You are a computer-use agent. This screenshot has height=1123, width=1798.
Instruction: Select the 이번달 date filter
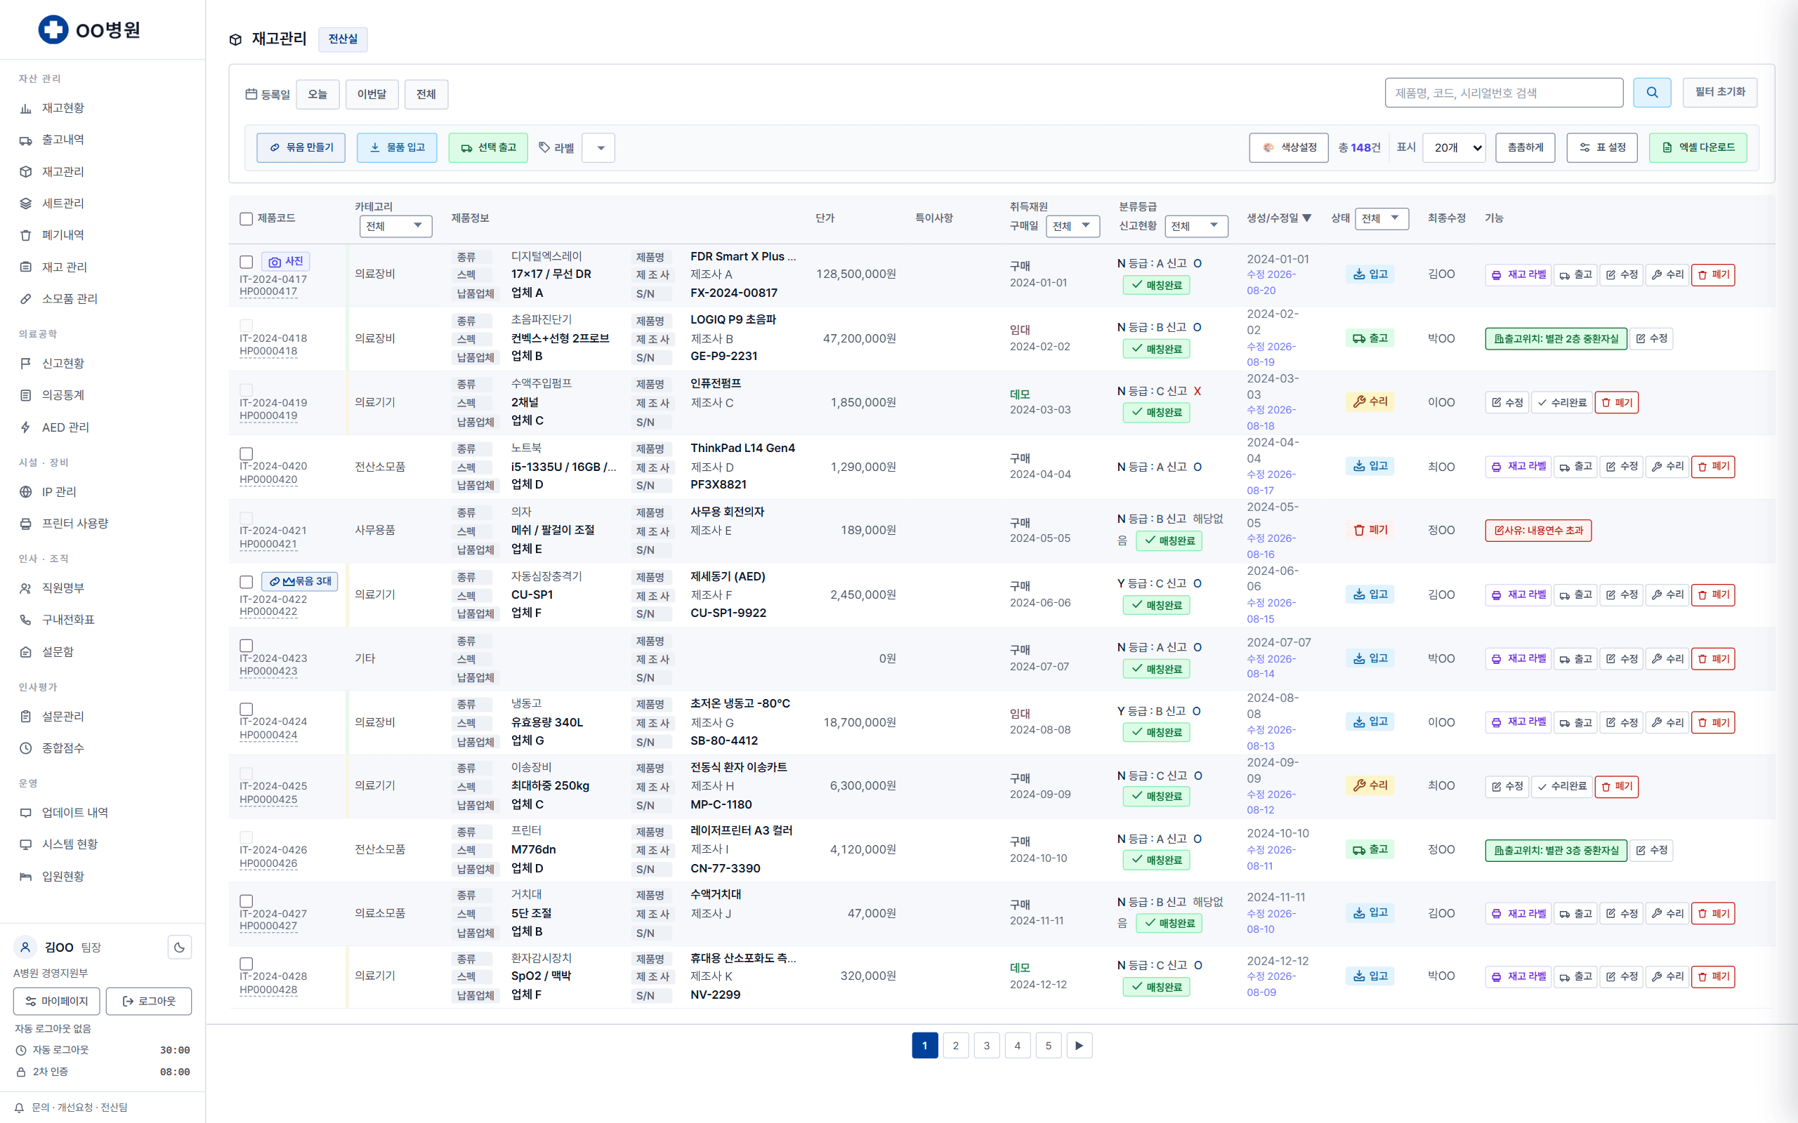click(372, 94)
